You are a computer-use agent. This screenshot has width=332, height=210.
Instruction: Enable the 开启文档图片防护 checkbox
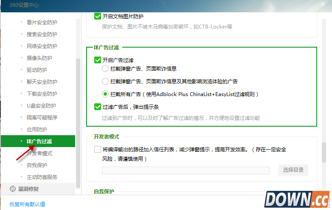point(97,16)
